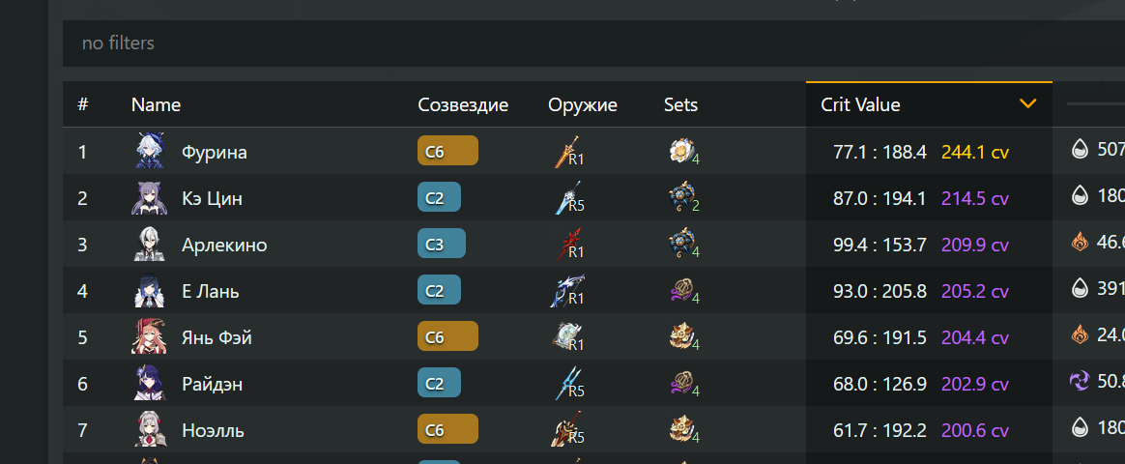
Task: Click Furina's weapon icon
Action: (566, 152)
